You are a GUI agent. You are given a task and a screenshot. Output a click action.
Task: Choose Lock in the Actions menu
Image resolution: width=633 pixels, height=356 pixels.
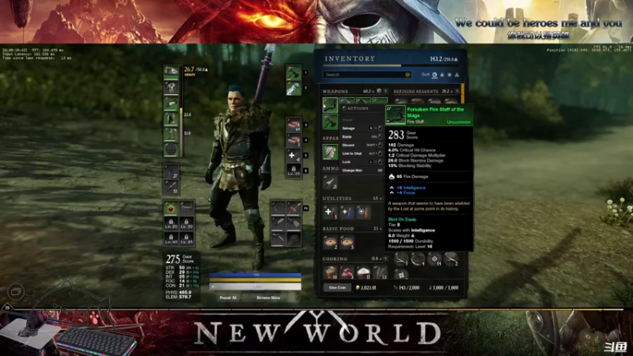tap(362, 162)
